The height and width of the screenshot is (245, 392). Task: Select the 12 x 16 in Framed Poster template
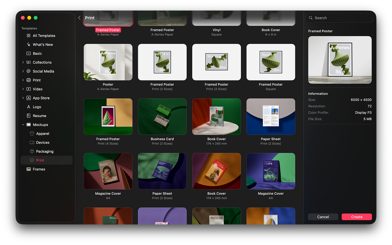162,62
